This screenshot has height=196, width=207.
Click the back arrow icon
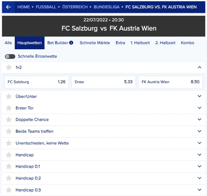click(x=8, y=7)
